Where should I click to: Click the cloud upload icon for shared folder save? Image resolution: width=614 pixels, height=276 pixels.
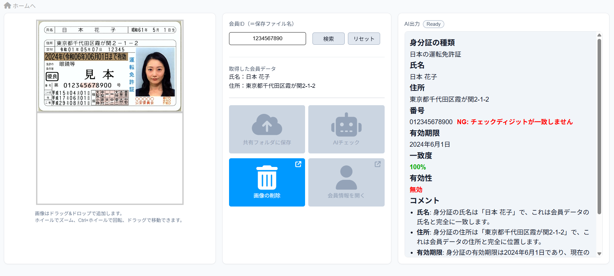267,125
